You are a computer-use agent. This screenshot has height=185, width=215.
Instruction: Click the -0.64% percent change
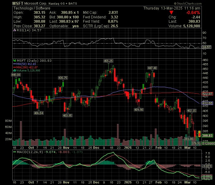pyautogui.click(x=193, y=13)
